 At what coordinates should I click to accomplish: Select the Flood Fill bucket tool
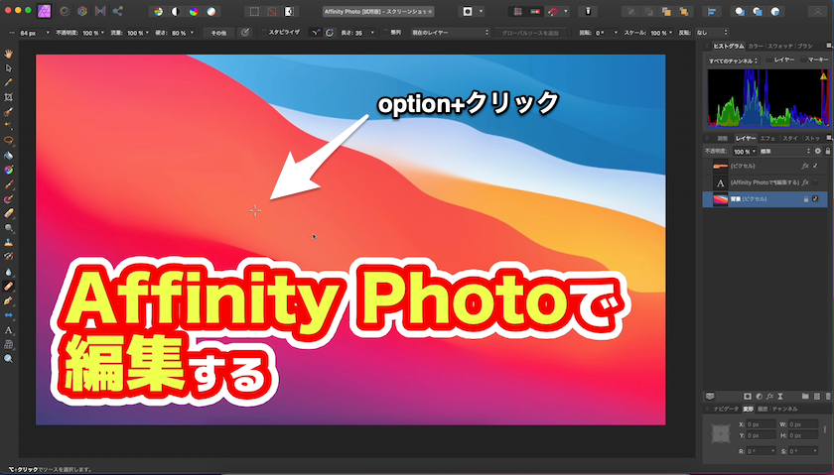[9, 156]
